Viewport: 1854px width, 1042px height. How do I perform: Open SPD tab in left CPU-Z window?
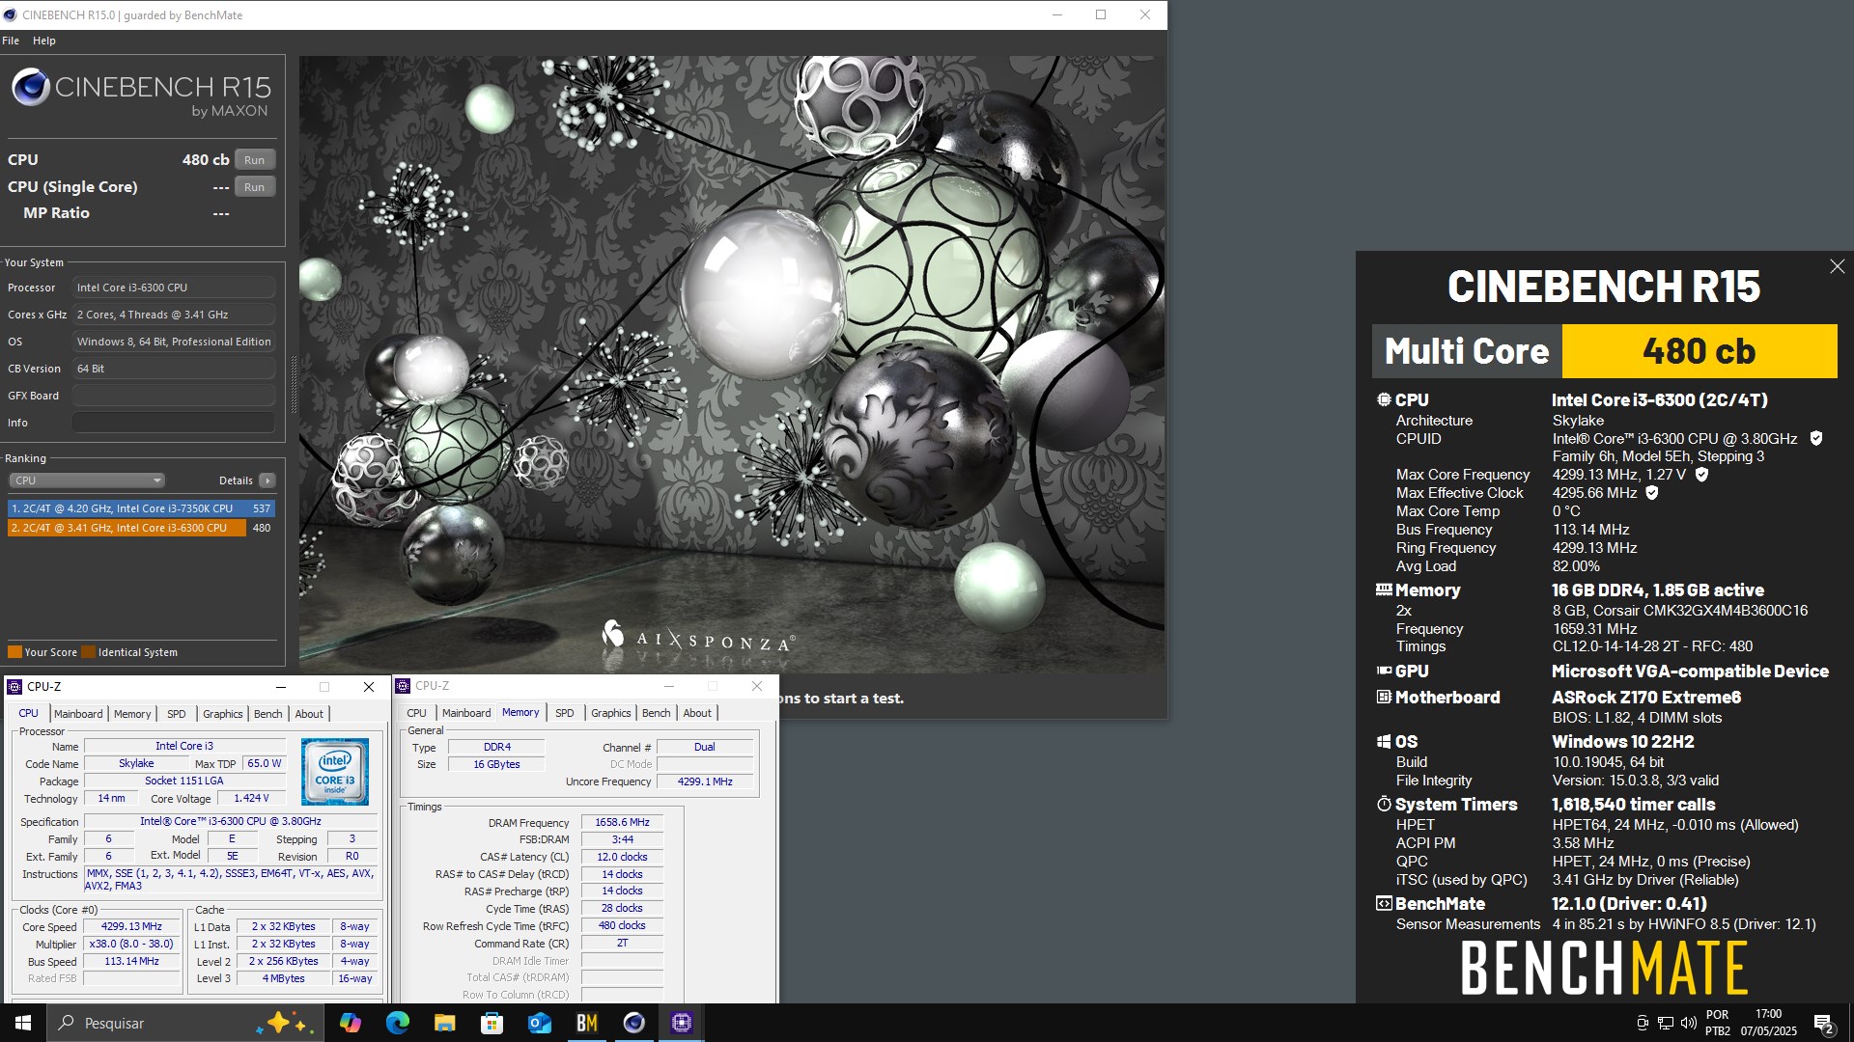(176, 714)
